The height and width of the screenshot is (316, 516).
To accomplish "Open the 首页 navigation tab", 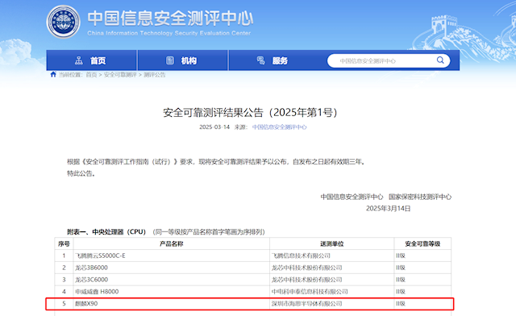I will click(x=91, y=60).
